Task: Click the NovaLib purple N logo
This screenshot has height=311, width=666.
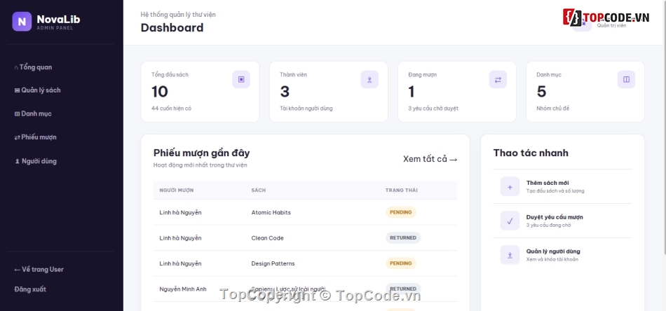Action: coord(22,21)
